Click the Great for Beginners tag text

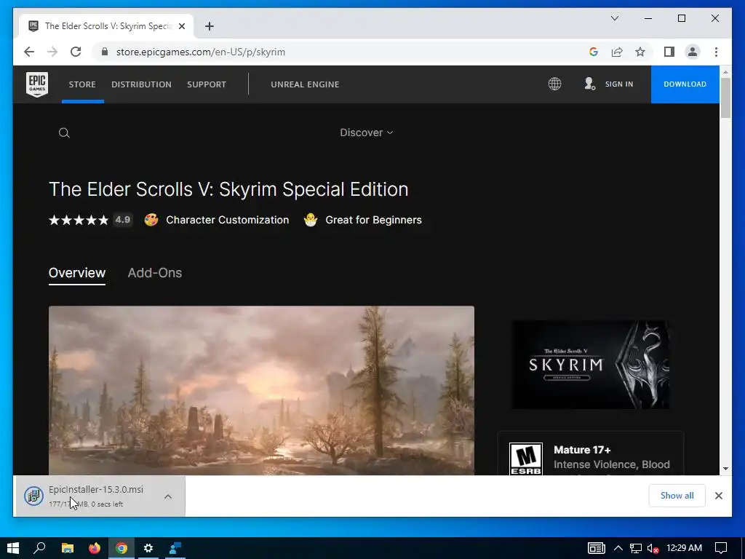[x=373, y=220]
